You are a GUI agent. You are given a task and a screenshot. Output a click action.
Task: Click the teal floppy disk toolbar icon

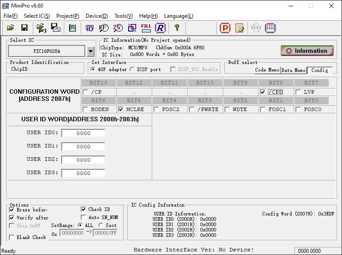[72, 28]
